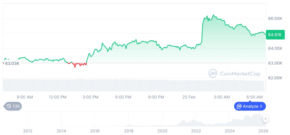Grab the range slider handle at right edge
Viewport: 290px width, 135px height.
point(266,119)
